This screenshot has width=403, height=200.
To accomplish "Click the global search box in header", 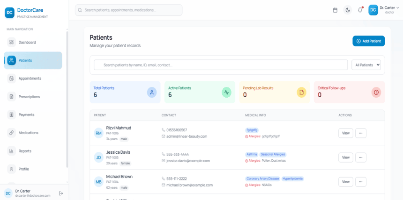I will 129,10.
